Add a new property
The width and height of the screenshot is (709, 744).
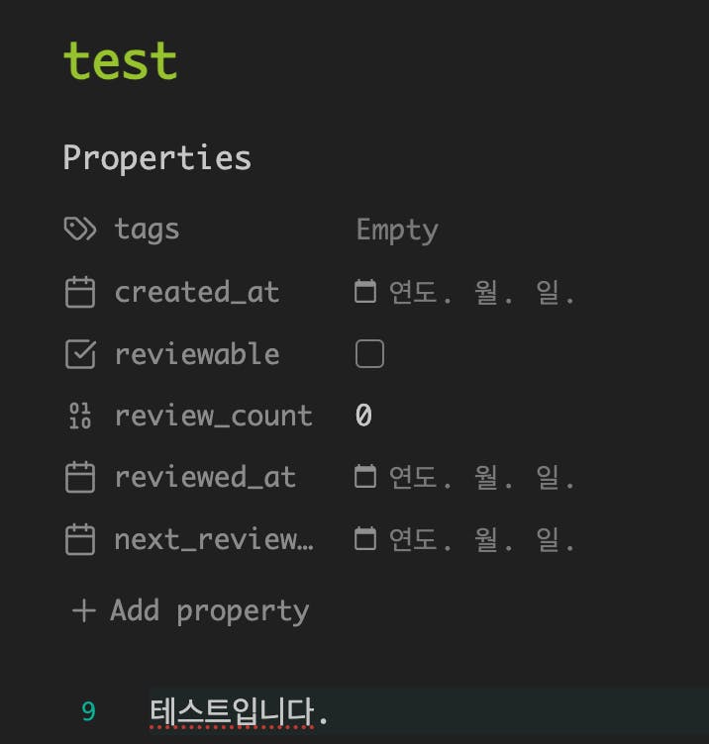[x=191, y=610]
